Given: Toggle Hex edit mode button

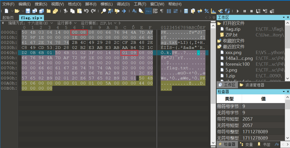Looking at the screenshot, I should pos(148,11).
